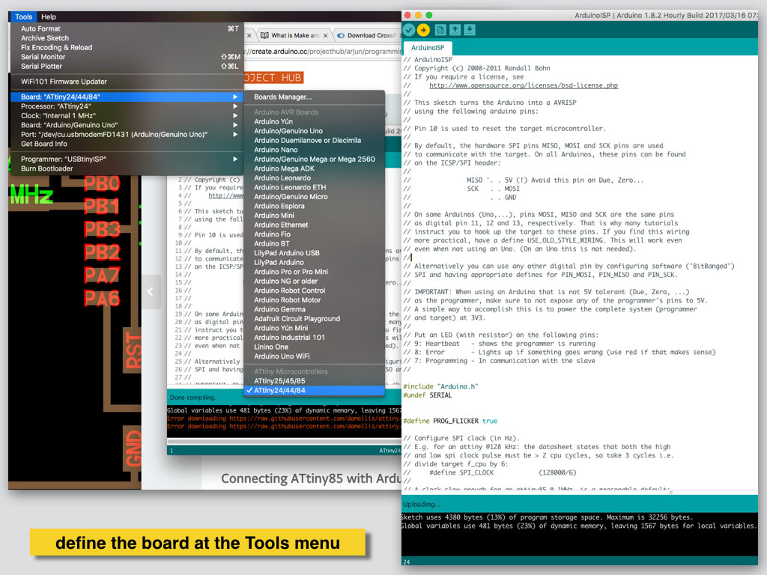Select Arduino/Genuino Uno in board list
Screen dimensions: 767x575
(x=314, y=131)
